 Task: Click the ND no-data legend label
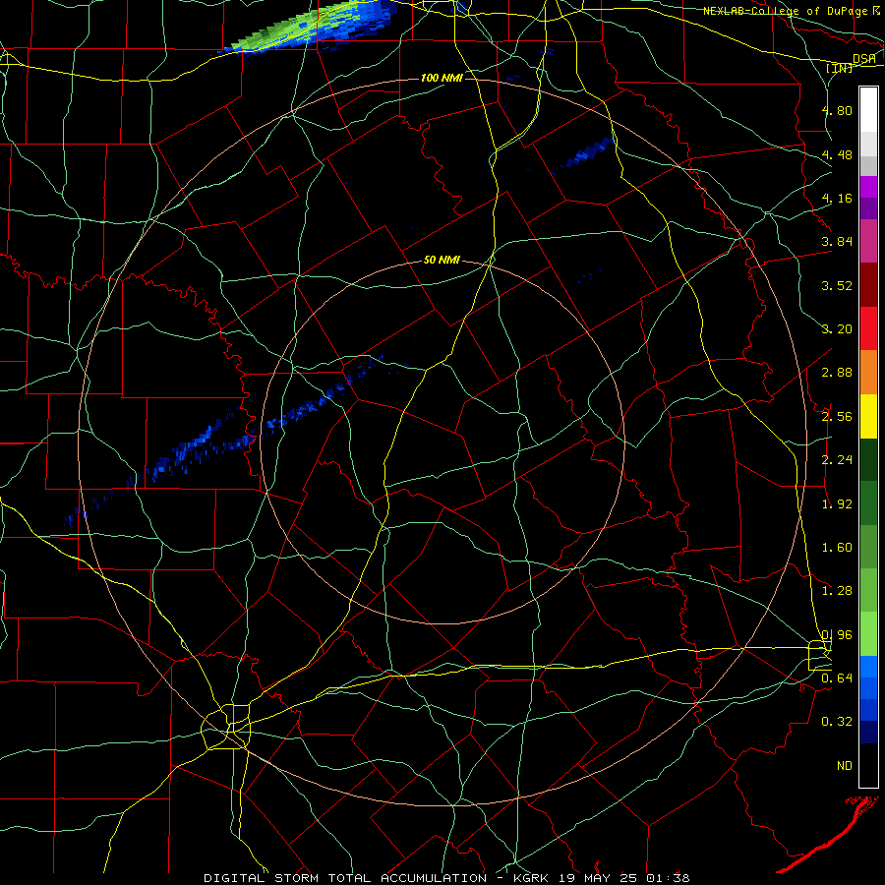845,766
